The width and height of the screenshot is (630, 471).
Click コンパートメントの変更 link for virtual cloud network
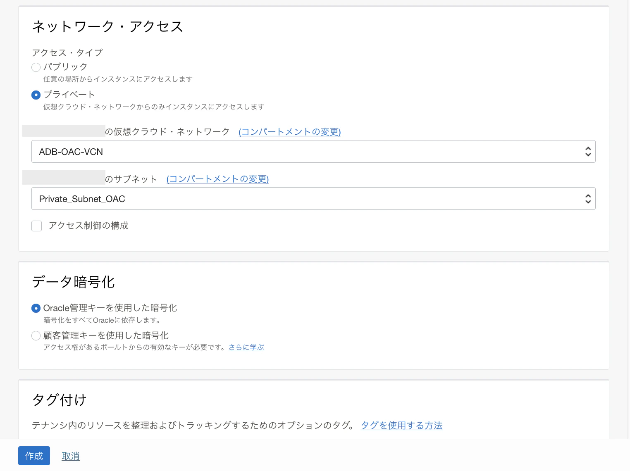(290, 132)
